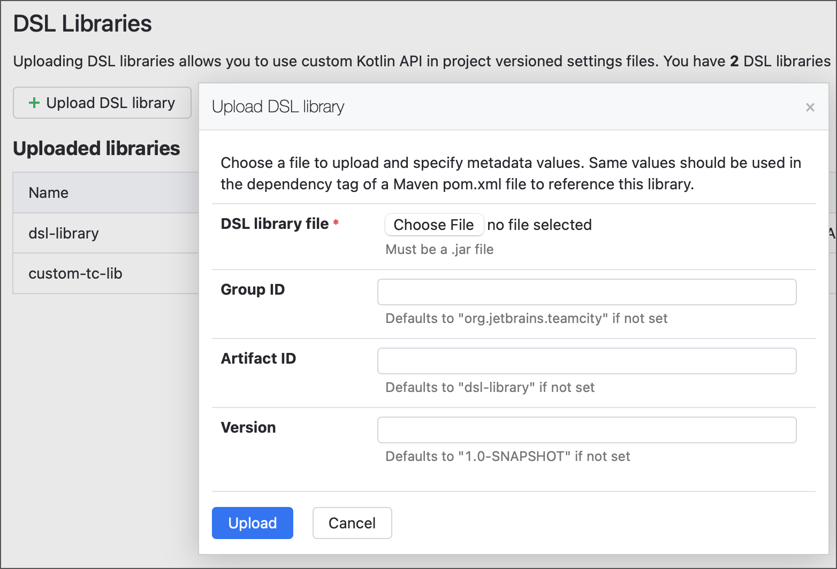Click inside the Artifact ID input field

tap(587, 361)
